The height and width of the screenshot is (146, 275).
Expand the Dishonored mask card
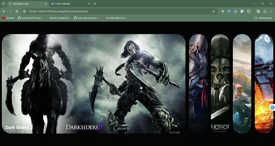click(x=220, y=84)
